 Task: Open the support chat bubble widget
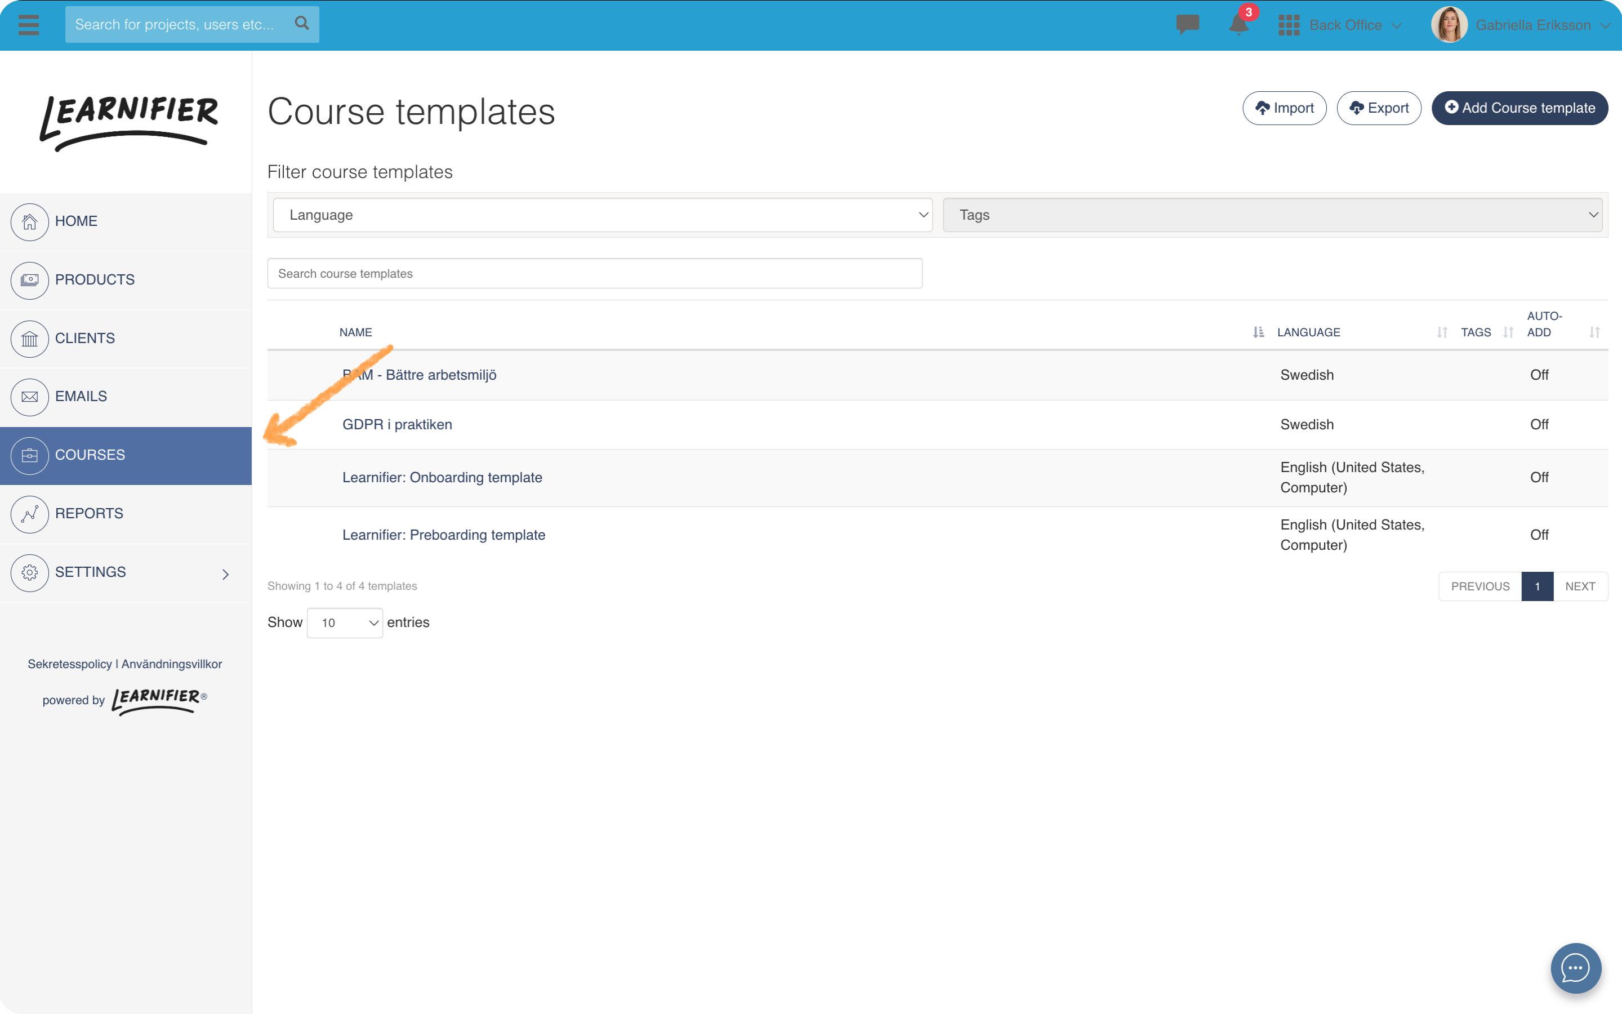tap(1576, 968)
